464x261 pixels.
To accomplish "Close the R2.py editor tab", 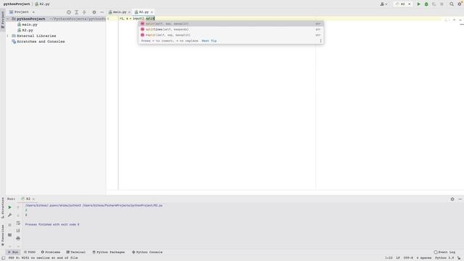I will (152, 12).
